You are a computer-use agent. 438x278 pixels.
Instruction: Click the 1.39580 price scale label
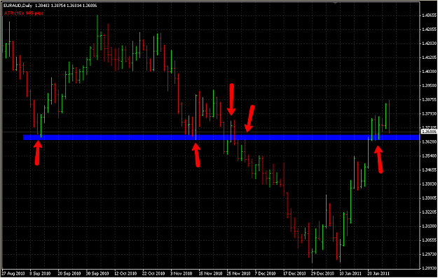click(429, 85)
